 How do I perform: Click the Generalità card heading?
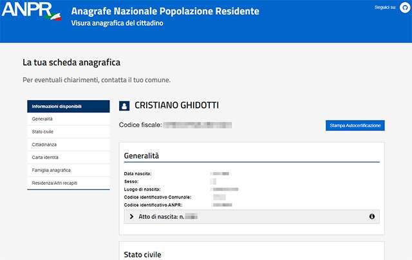[142, 156]
